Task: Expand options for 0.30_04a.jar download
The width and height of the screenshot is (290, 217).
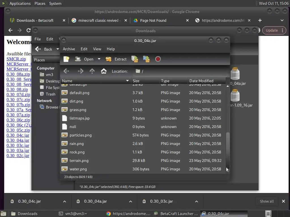Action: [130, 201]
